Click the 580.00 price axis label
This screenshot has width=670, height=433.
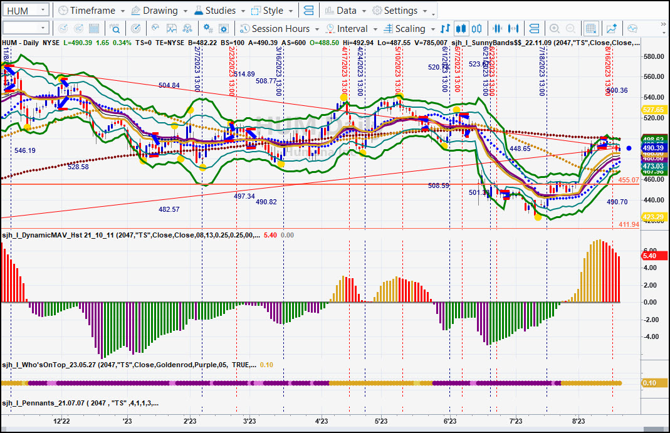pos(654,56)
